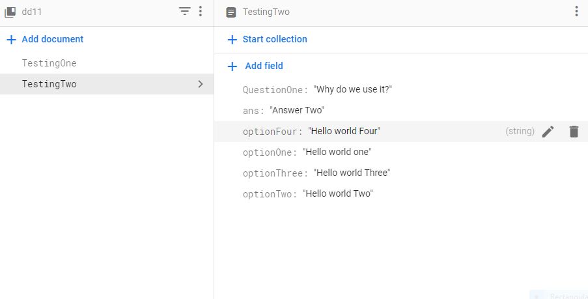Click plus icon beside Start collection

[x=232, y=40]
